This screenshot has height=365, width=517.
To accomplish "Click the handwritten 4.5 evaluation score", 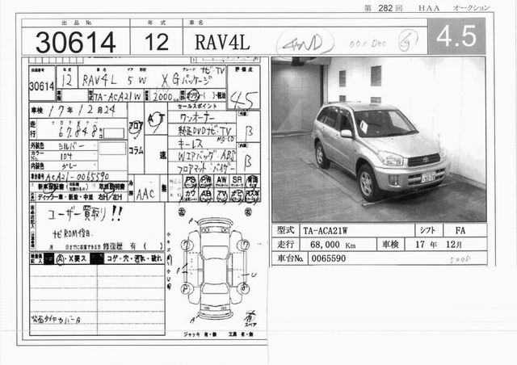I will (x=244, y=100).
